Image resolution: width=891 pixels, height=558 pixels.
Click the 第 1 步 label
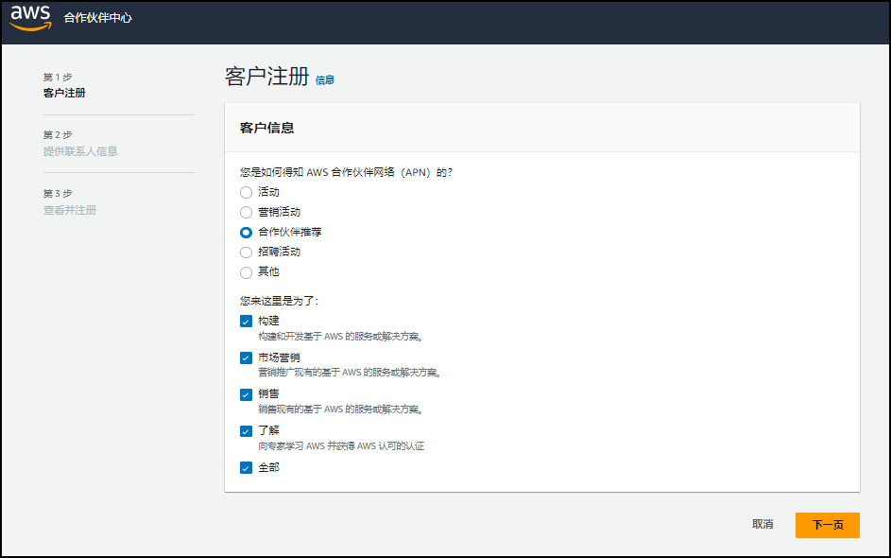tap(58, 77)
